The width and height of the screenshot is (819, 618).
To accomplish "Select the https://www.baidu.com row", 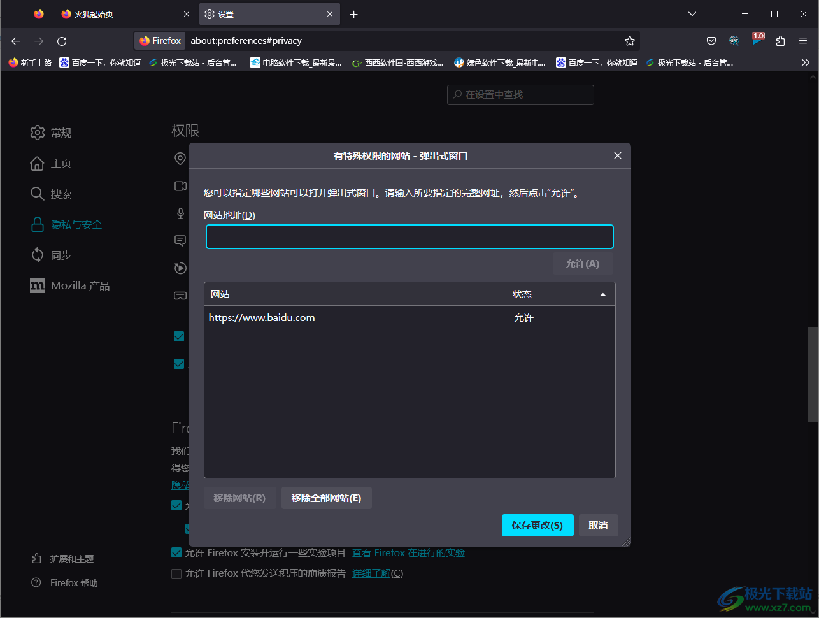I will click(409, 317).
